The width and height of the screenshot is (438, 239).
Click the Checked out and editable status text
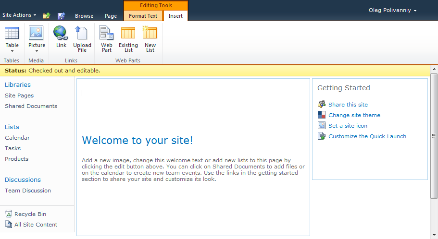pyautogui.click(x=64, y=71)
